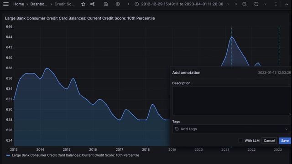Save the annotation
Screen dimensions: 292x164
(x=285, y=141)
